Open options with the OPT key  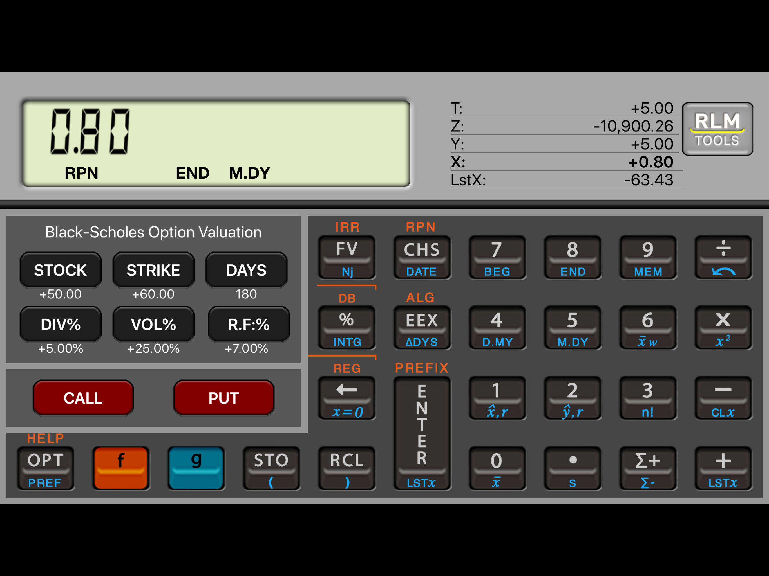tap(46, 468)
